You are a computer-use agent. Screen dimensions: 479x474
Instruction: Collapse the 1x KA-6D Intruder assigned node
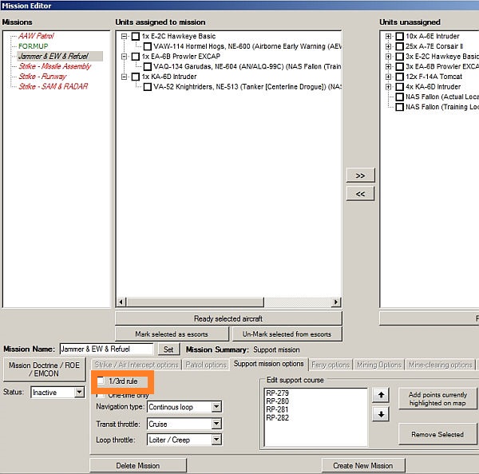point(124,77)
